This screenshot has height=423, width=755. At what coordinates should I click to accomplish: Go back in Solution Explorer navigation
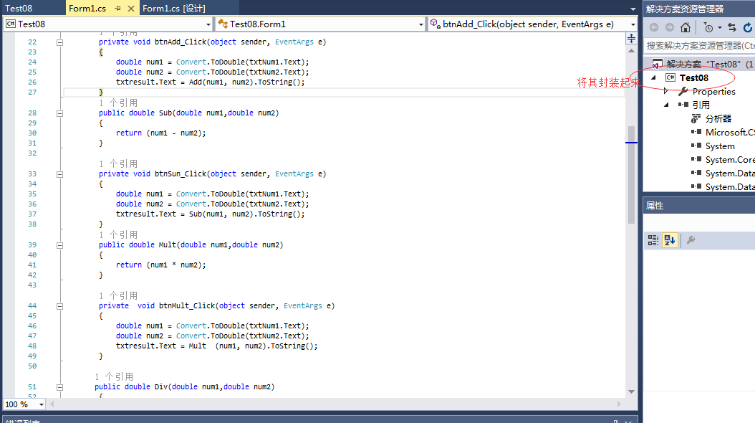[654, 27]
